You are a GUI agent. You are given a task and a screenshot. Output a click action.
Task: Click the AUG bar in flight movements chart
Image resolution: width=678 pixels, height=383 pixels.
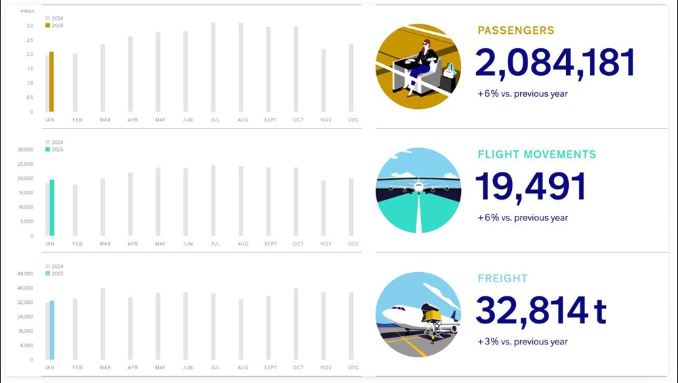[241, 201]
